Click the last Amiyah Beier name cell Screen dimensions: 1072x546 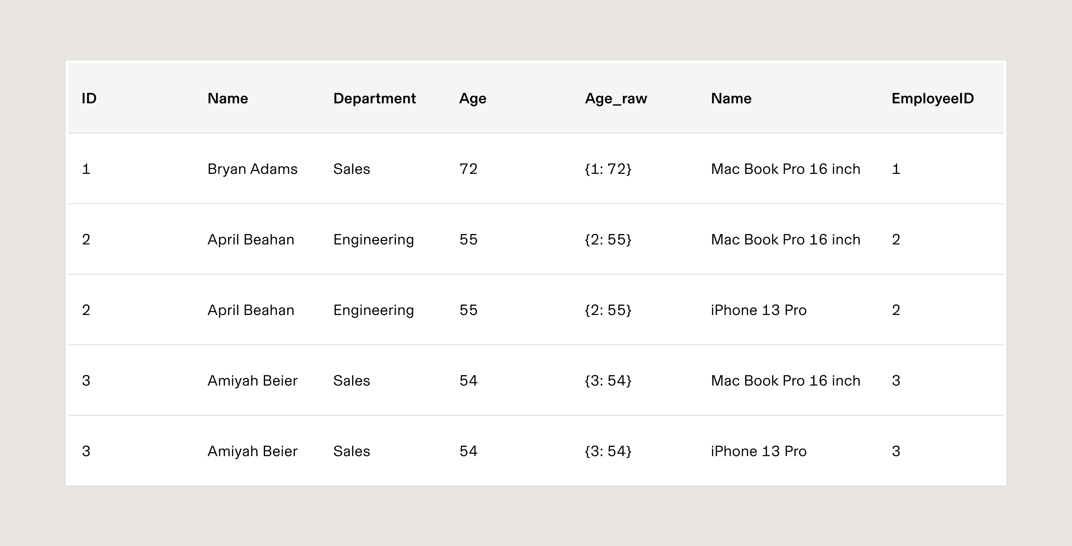click(x=252, y=451)
